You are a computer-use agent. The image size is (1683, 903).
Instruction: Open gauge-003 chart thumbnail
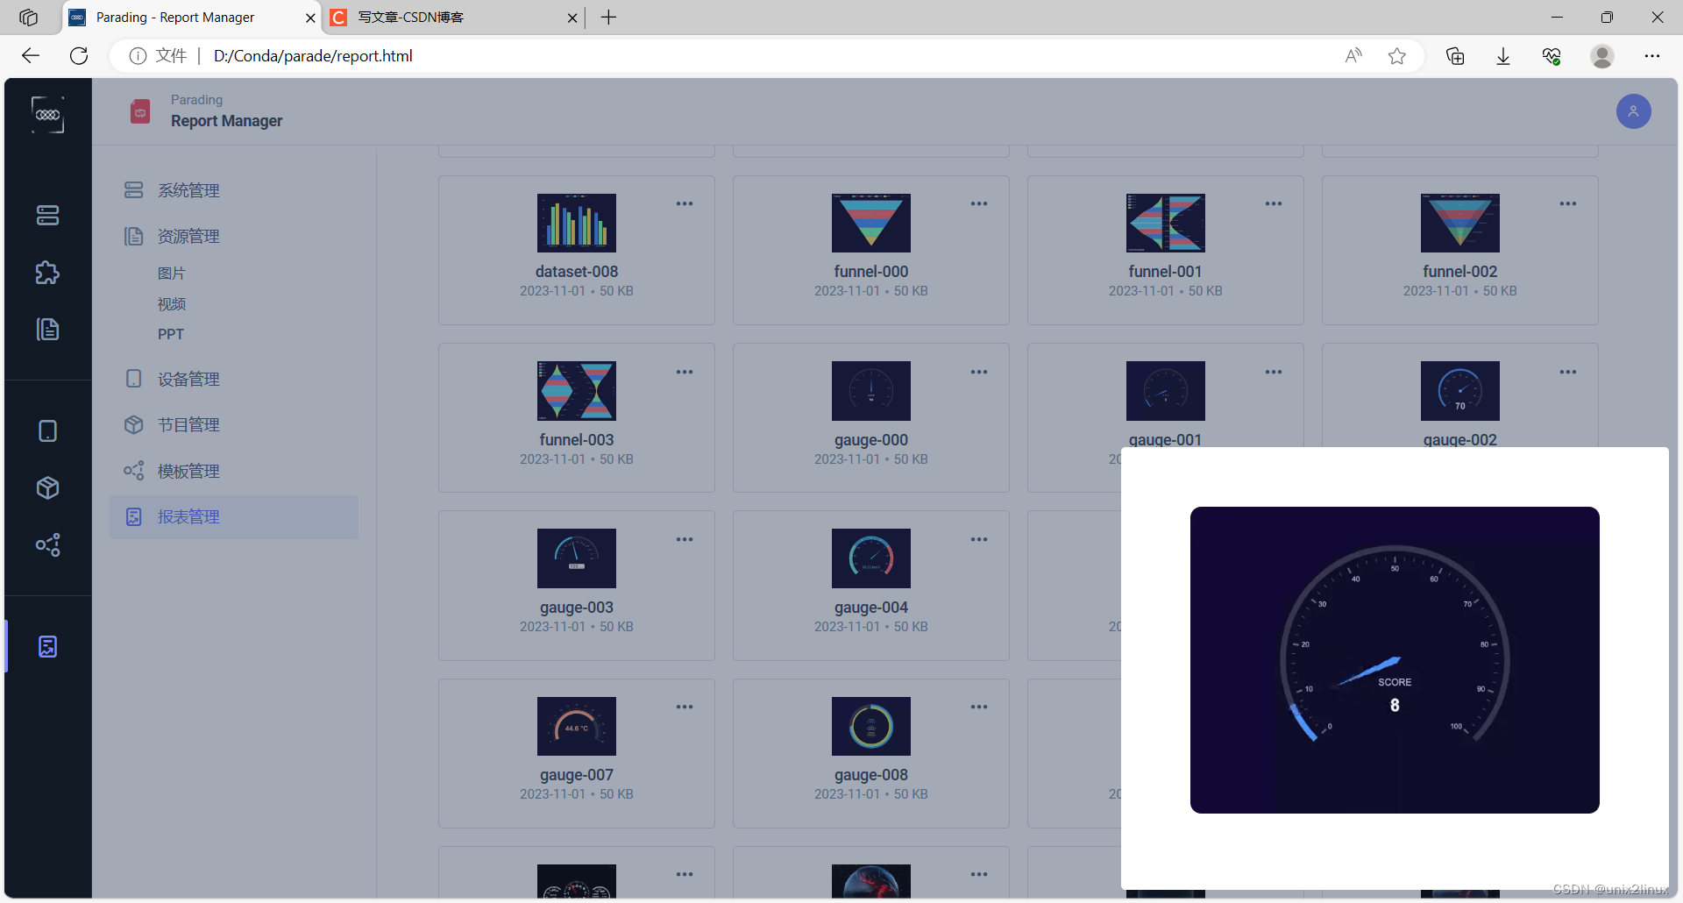[577, 558]
